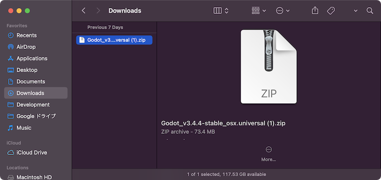The height and width of the screenshot is (180, 381).
Task: Zoom window with the green button
Action: pos(28,10)
